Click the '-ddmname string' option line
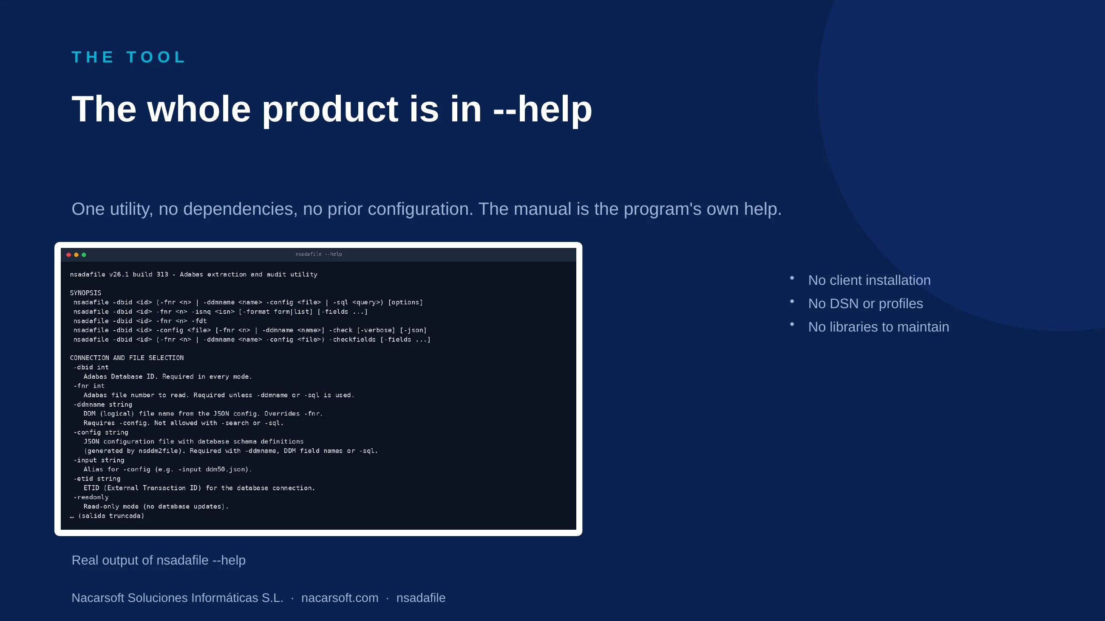The image size is (1105, 621). coord(102,405)
